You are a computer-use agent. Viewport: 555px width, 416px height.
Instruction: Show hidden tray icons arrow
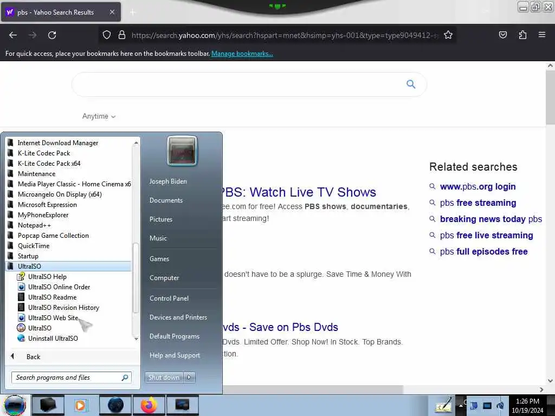461,405
